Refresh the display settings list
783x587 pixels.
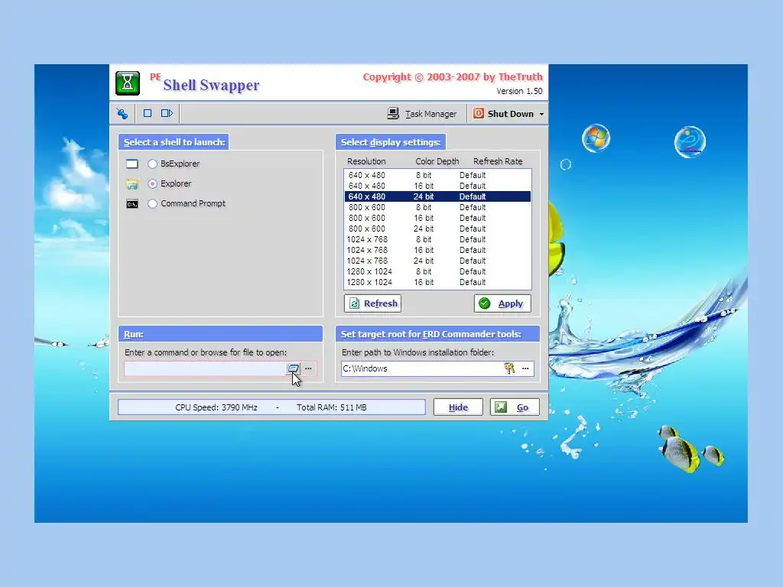tap(372, 303)
